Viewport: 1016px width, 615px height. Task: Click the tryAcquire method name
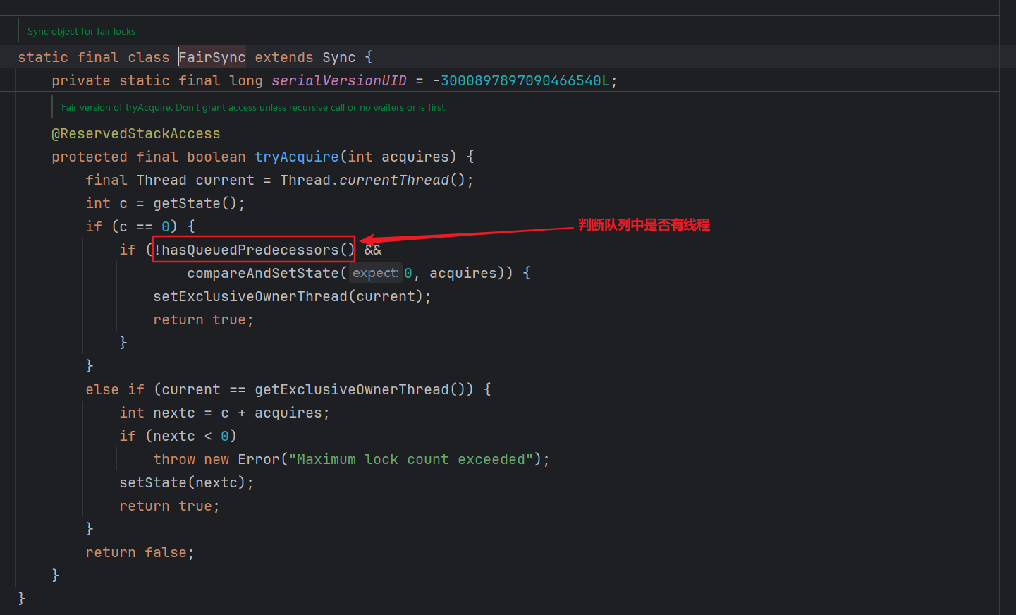click(296, 157)
